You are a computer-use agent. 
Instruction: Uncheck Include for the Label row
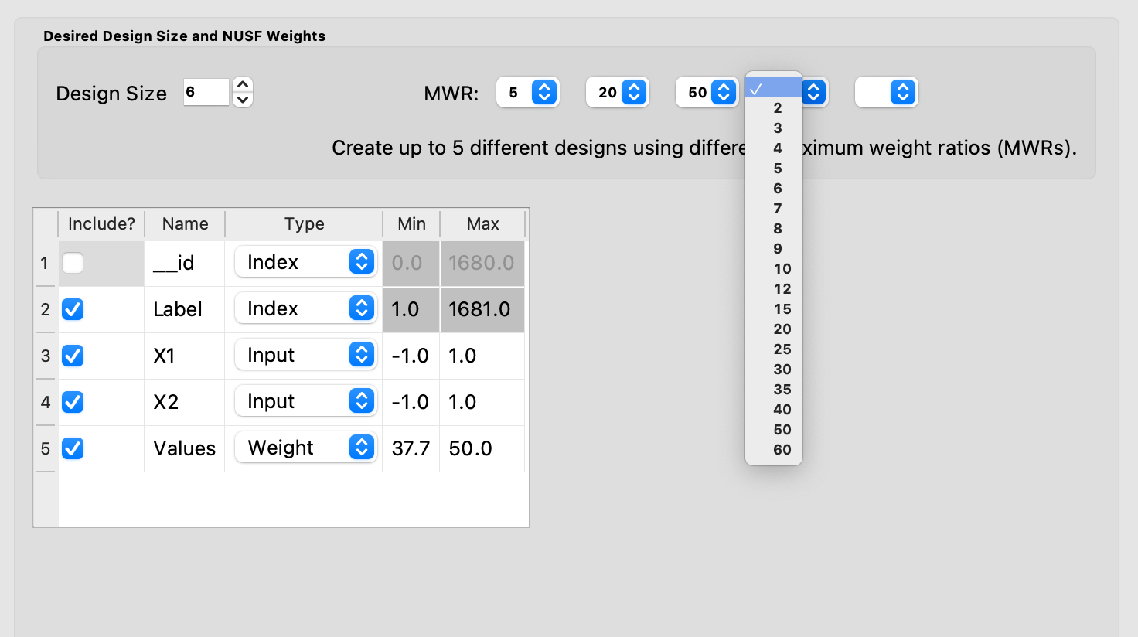pos(73,309)
